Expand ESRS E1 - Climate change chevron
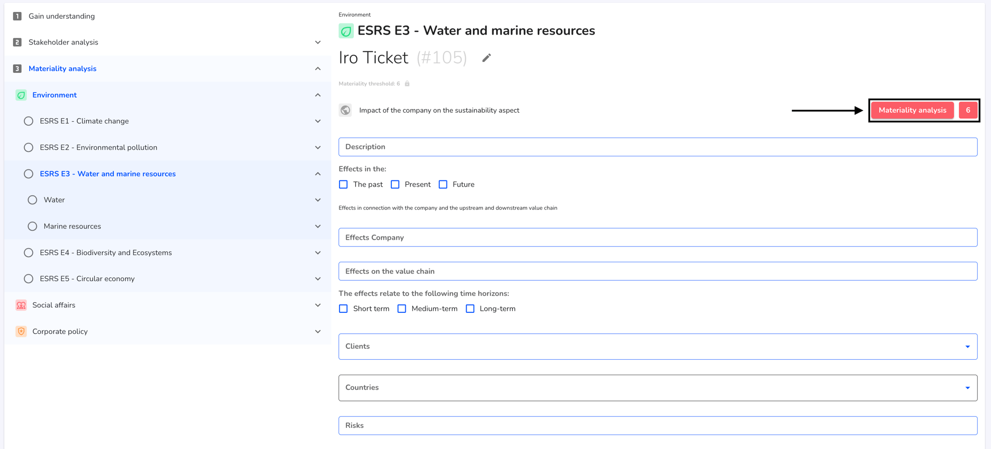This screenshot has height=449, width=991. 318,121
